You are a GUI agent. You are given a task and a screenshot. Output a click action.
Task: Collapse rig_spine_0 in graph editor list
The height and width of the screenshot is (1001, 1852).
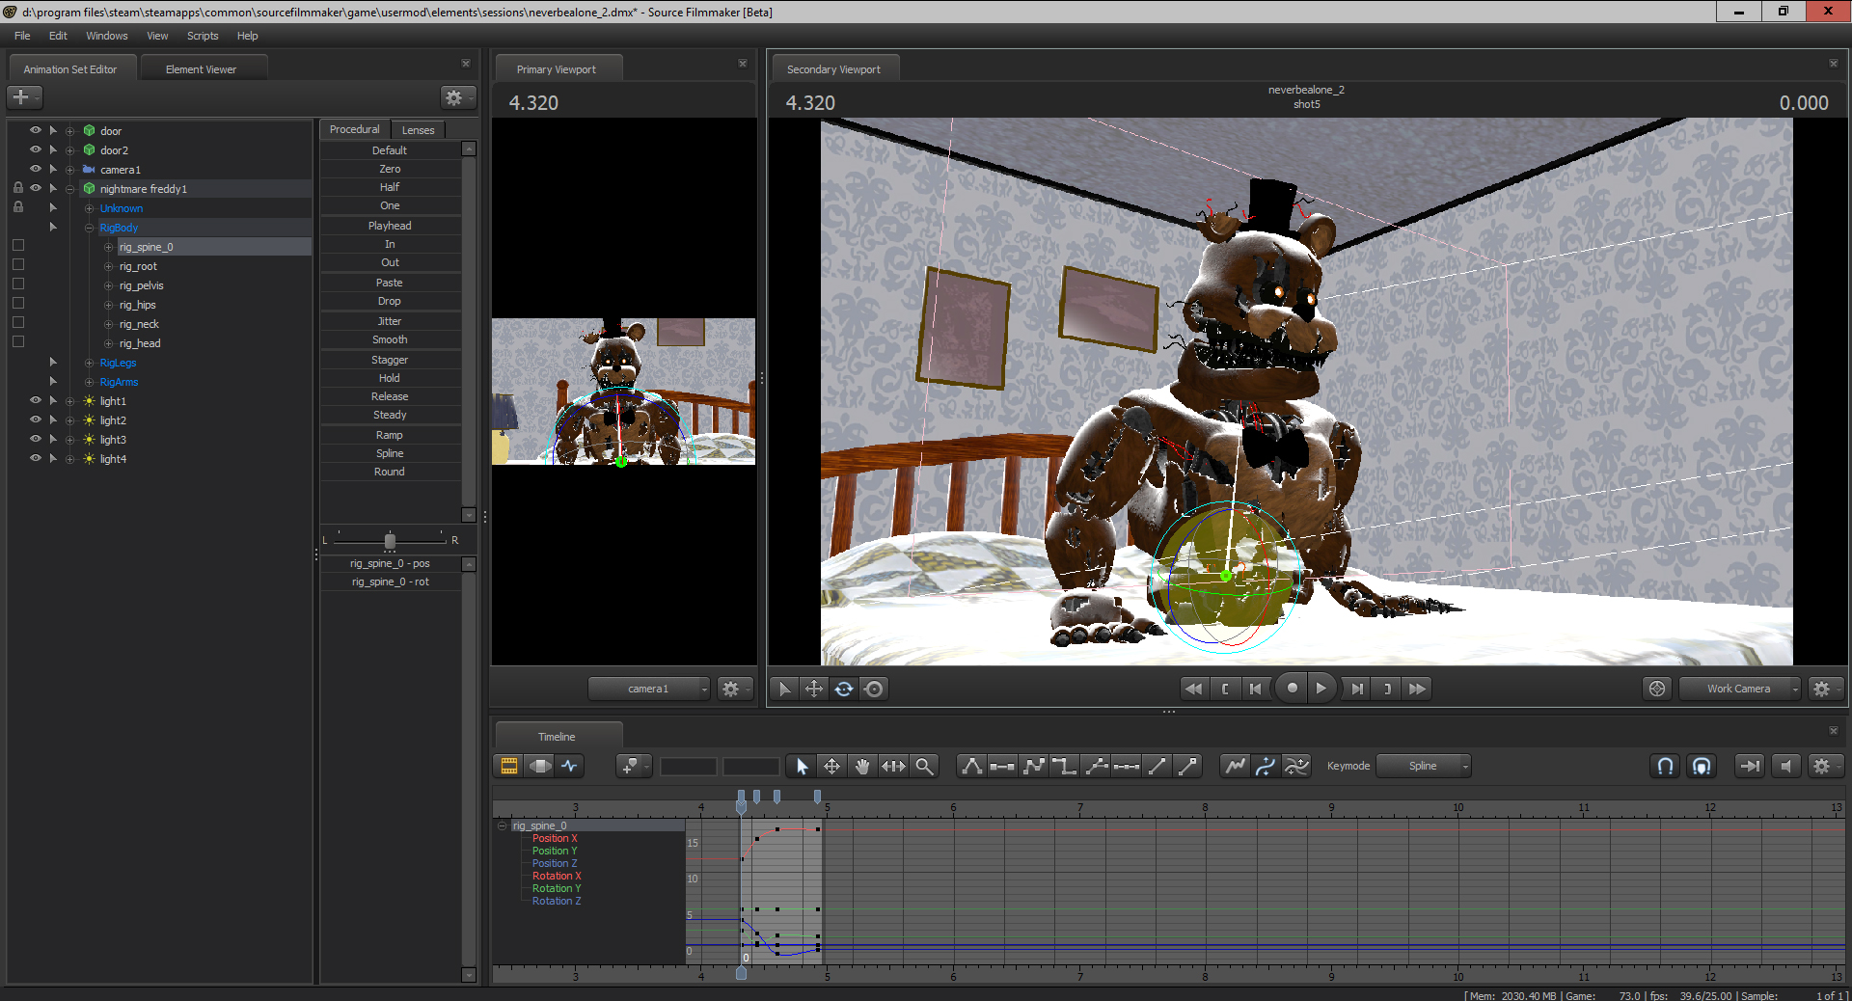[x=503, y=825]
